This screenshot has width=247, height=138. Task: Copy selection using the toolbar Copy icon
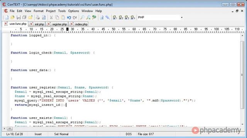point(57,17)
